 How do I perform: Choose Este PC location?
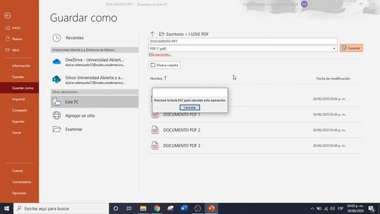tap(94, 102)
